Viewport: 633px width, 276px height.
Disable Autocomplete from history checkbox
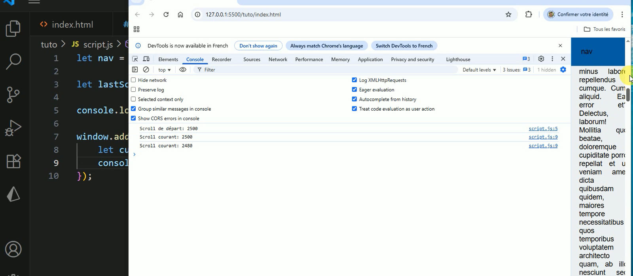tap(354, 99)
